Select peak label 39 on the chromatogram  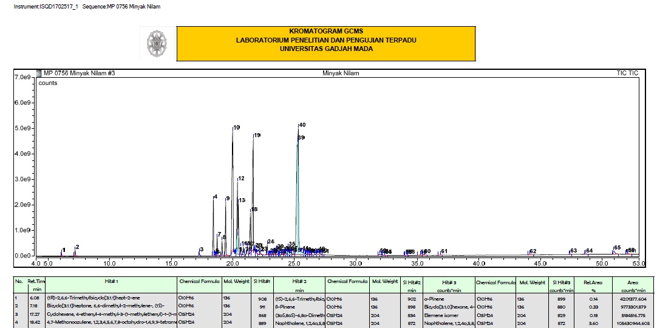coord(301,137)
